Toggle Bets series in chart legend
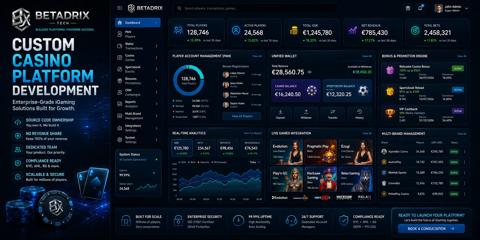 192,162
